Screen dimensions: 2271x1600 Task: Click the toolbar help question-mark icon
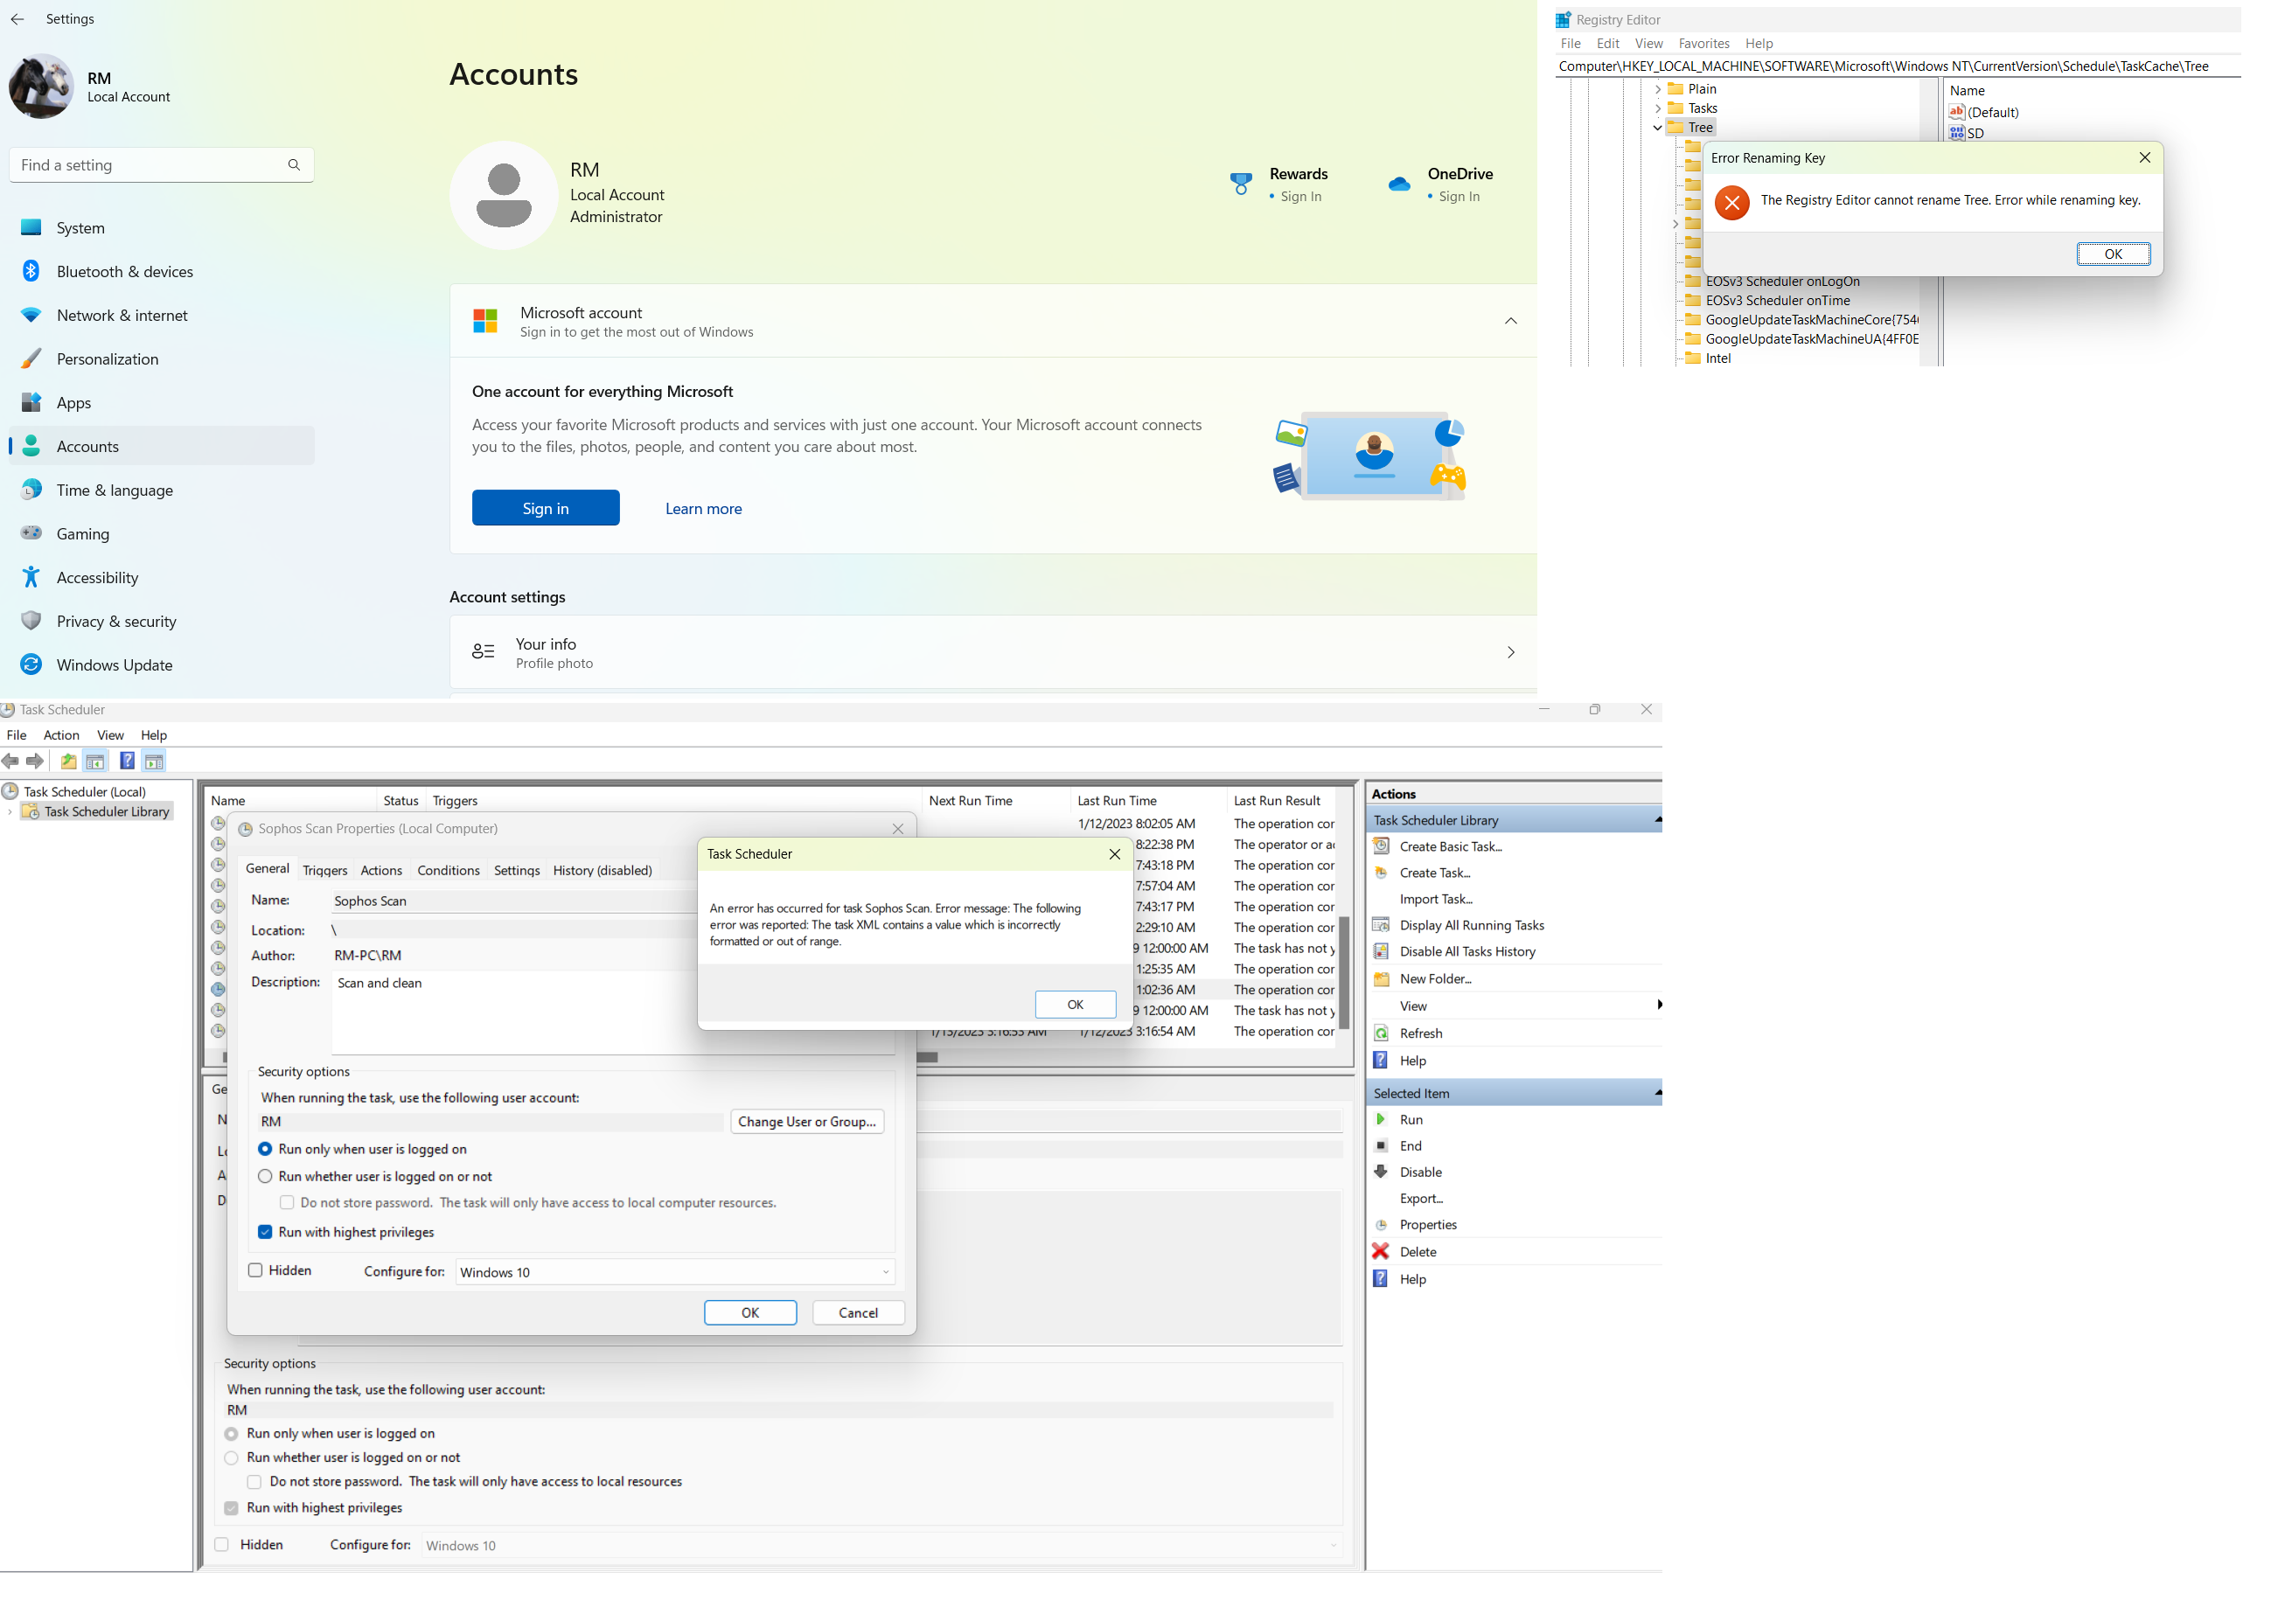click(x=127, y=761)
